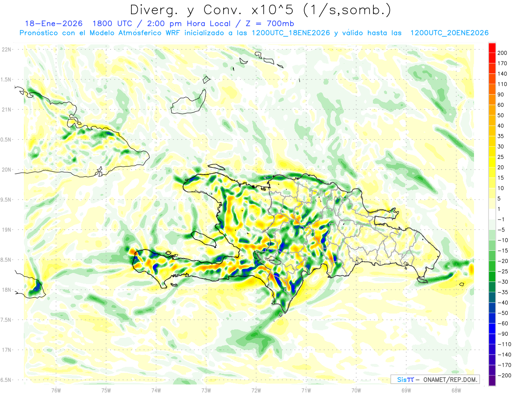Click the title 'Diverg. y Conv. x10^5 (1/s,somb.)'
This screenshot has height=396, width=512.
click(260, 10)
